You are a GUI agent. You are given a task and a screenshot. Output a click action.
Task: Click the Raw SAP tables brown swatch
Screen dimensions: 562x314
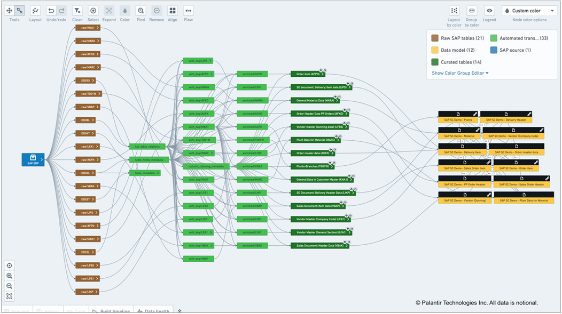(x=435, y=38)
